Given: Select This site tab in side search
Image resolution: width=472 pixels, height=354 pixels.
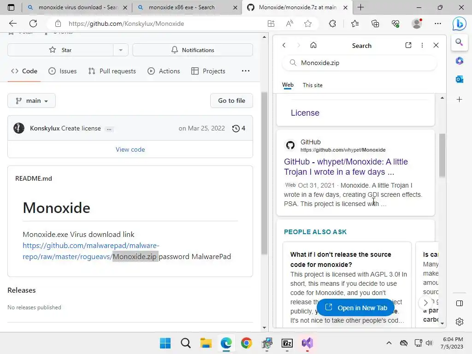Looking at the screenshot, I should coord(313,85).
